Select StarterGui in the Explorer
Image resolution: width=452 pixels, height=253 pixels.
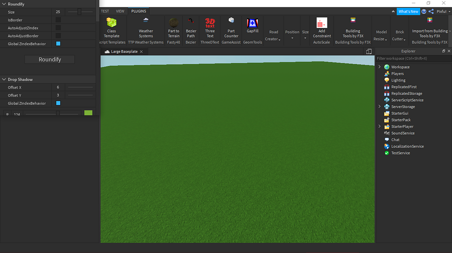[x=400, y=113]
